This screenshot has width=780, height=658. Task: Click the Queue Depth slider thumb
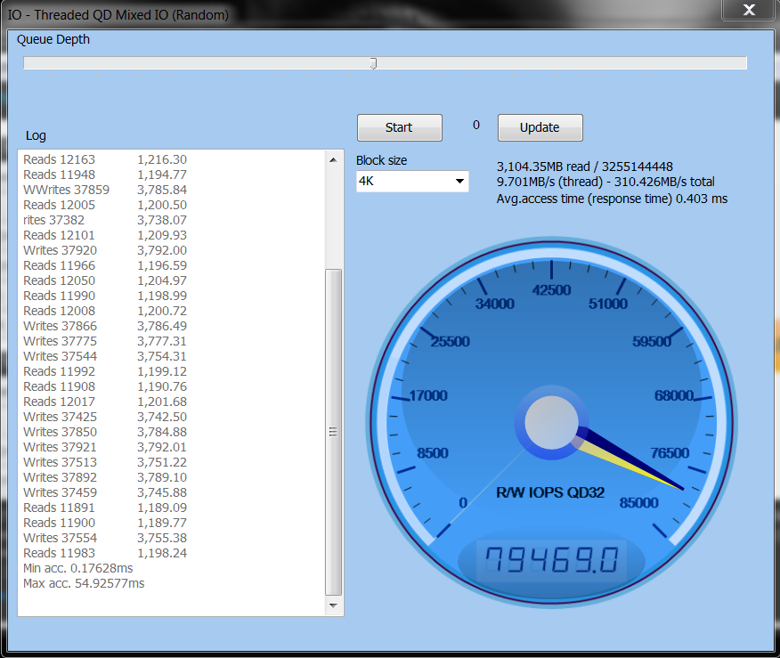pos(373,63)
